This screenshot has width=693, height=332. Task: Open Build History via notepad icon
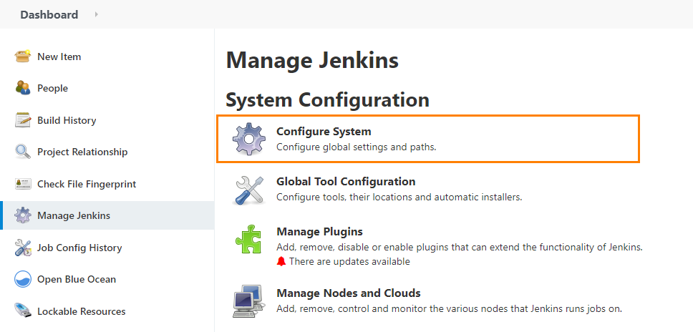pos(23,120)
